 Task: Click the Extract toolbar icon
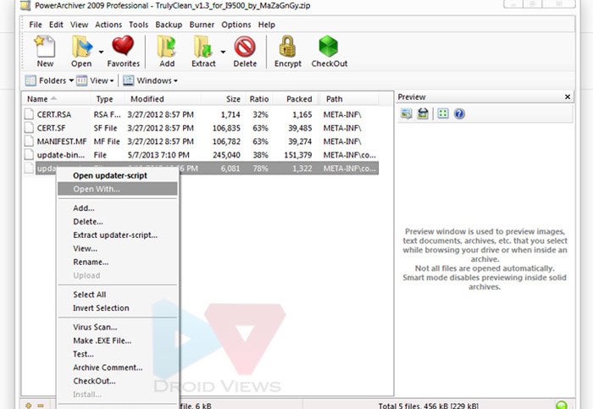point(203,47)
